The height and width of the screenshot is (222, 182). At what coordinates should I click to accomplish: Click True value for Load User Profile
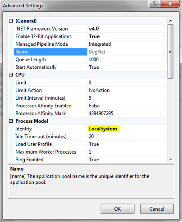click(x=94, y=144)
